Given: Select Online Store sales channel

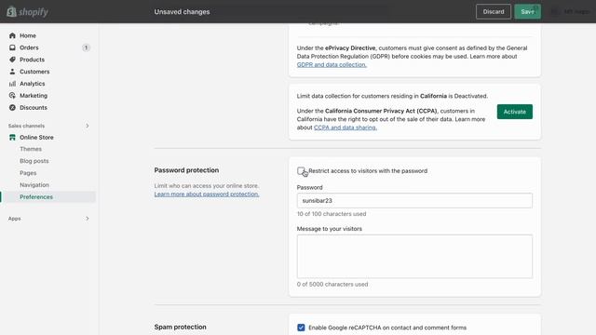Looking at the screenshot, I should click(x=36, y=137).
